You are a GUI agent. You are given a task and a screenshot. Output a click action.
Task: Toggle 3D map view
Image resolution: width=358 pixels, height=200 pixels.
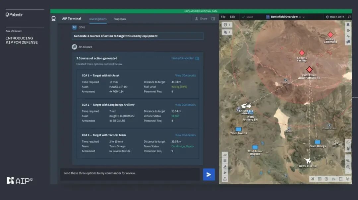(225, 155)
